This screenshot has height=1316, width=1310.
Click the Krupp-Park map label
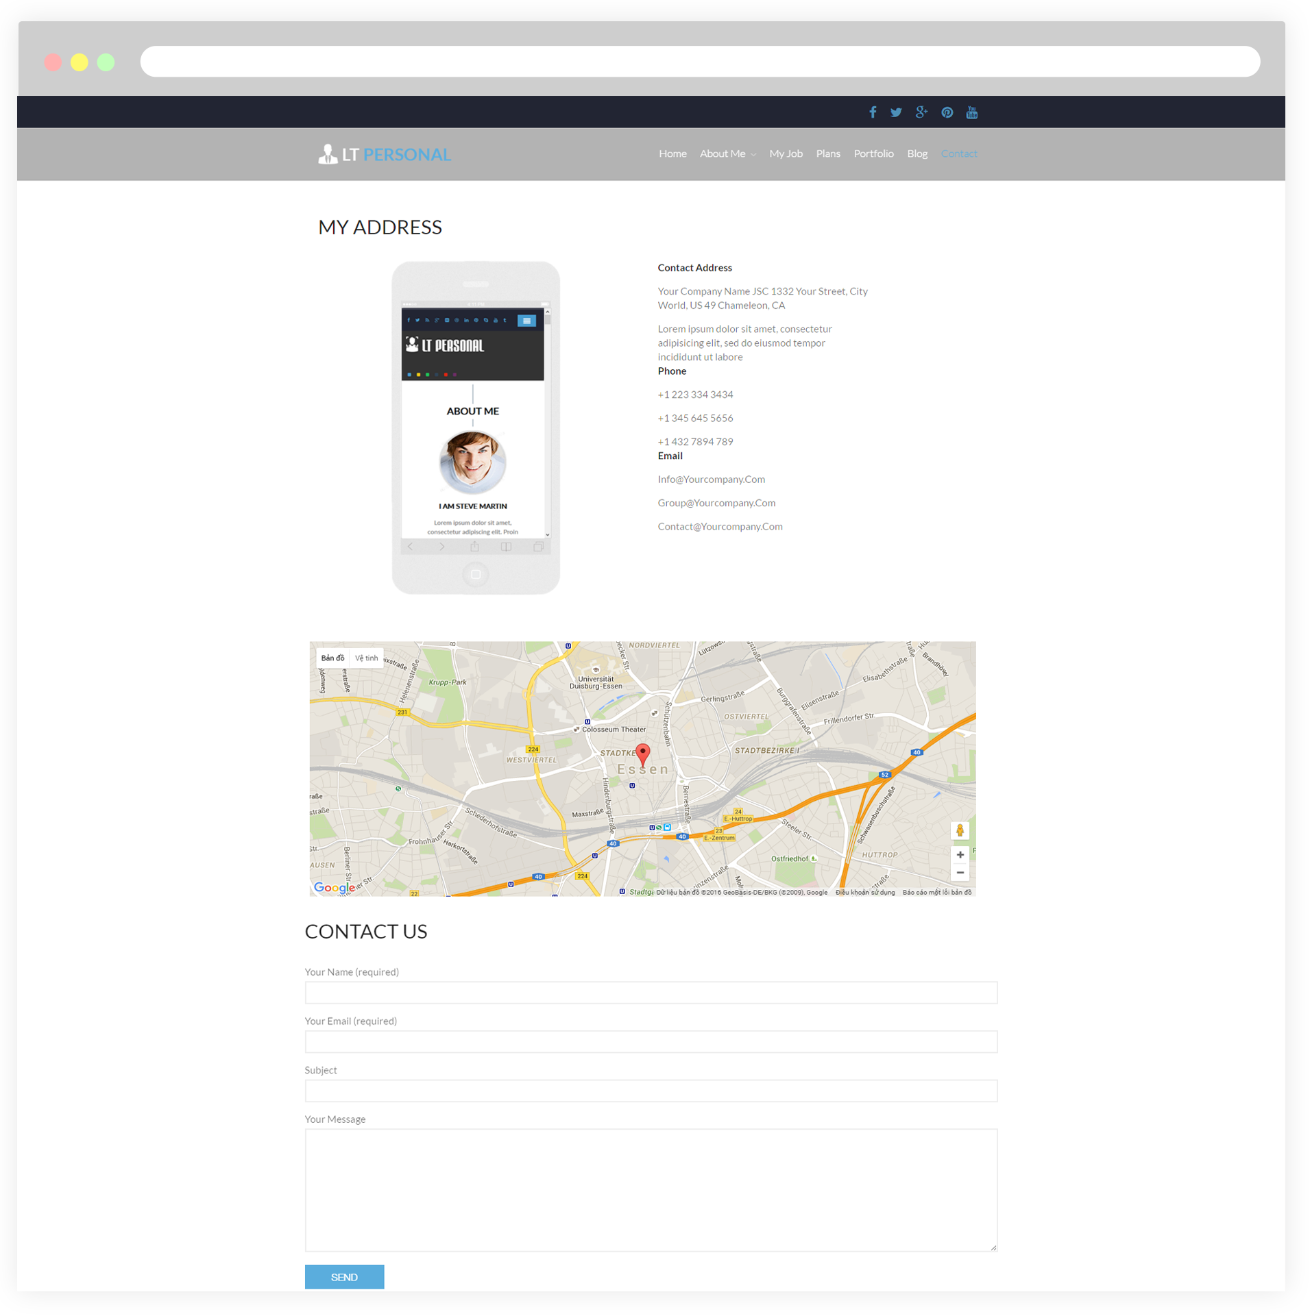(x=447, y=682)
